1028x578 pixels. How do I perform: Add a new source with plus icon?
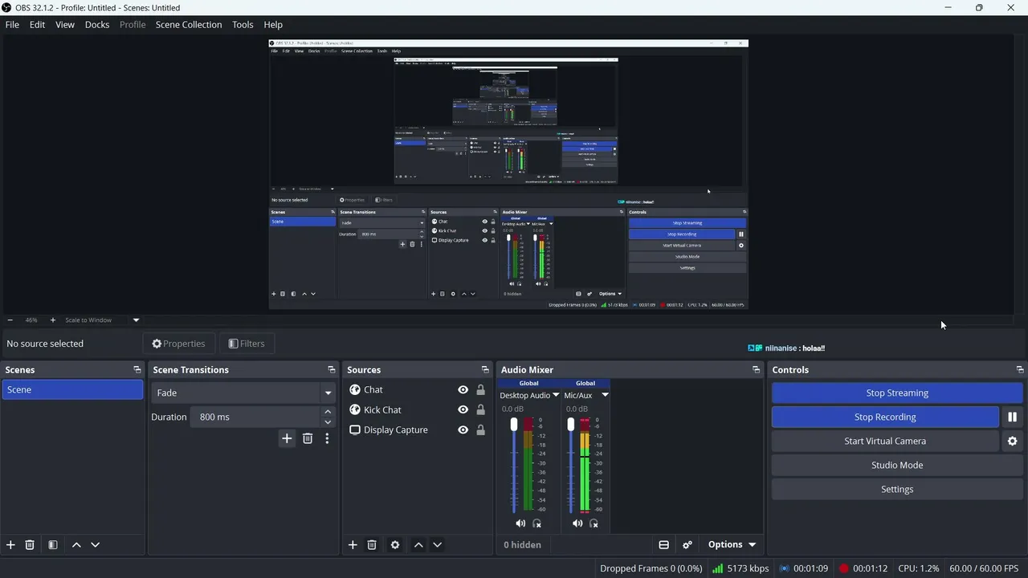(x=353, y=544)
